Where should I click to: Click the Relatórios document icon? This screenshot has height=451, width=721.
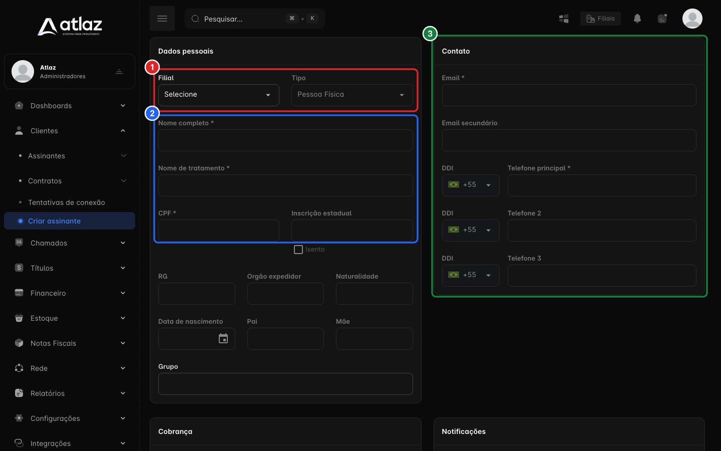click(x=19, y=393)
